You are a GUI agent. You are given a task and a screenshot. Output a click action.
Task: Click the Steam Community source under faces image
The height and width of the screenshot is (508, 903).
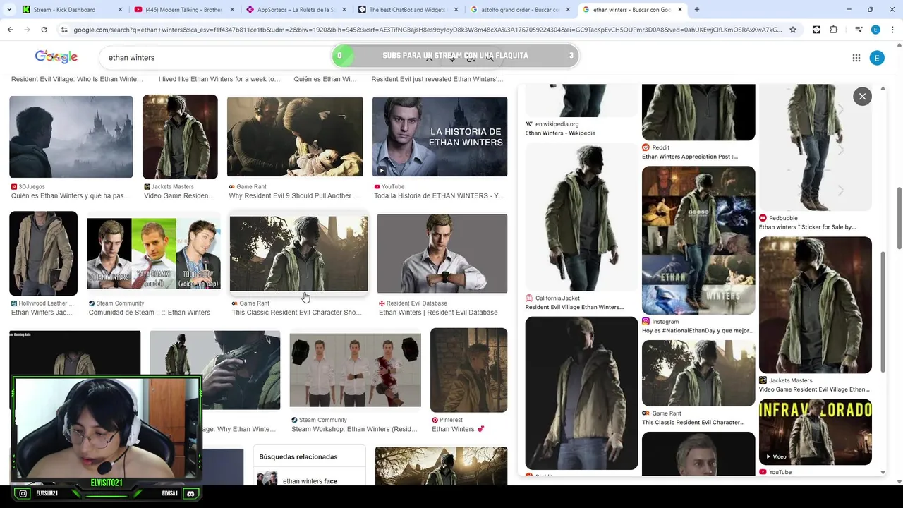pos(120,303)
